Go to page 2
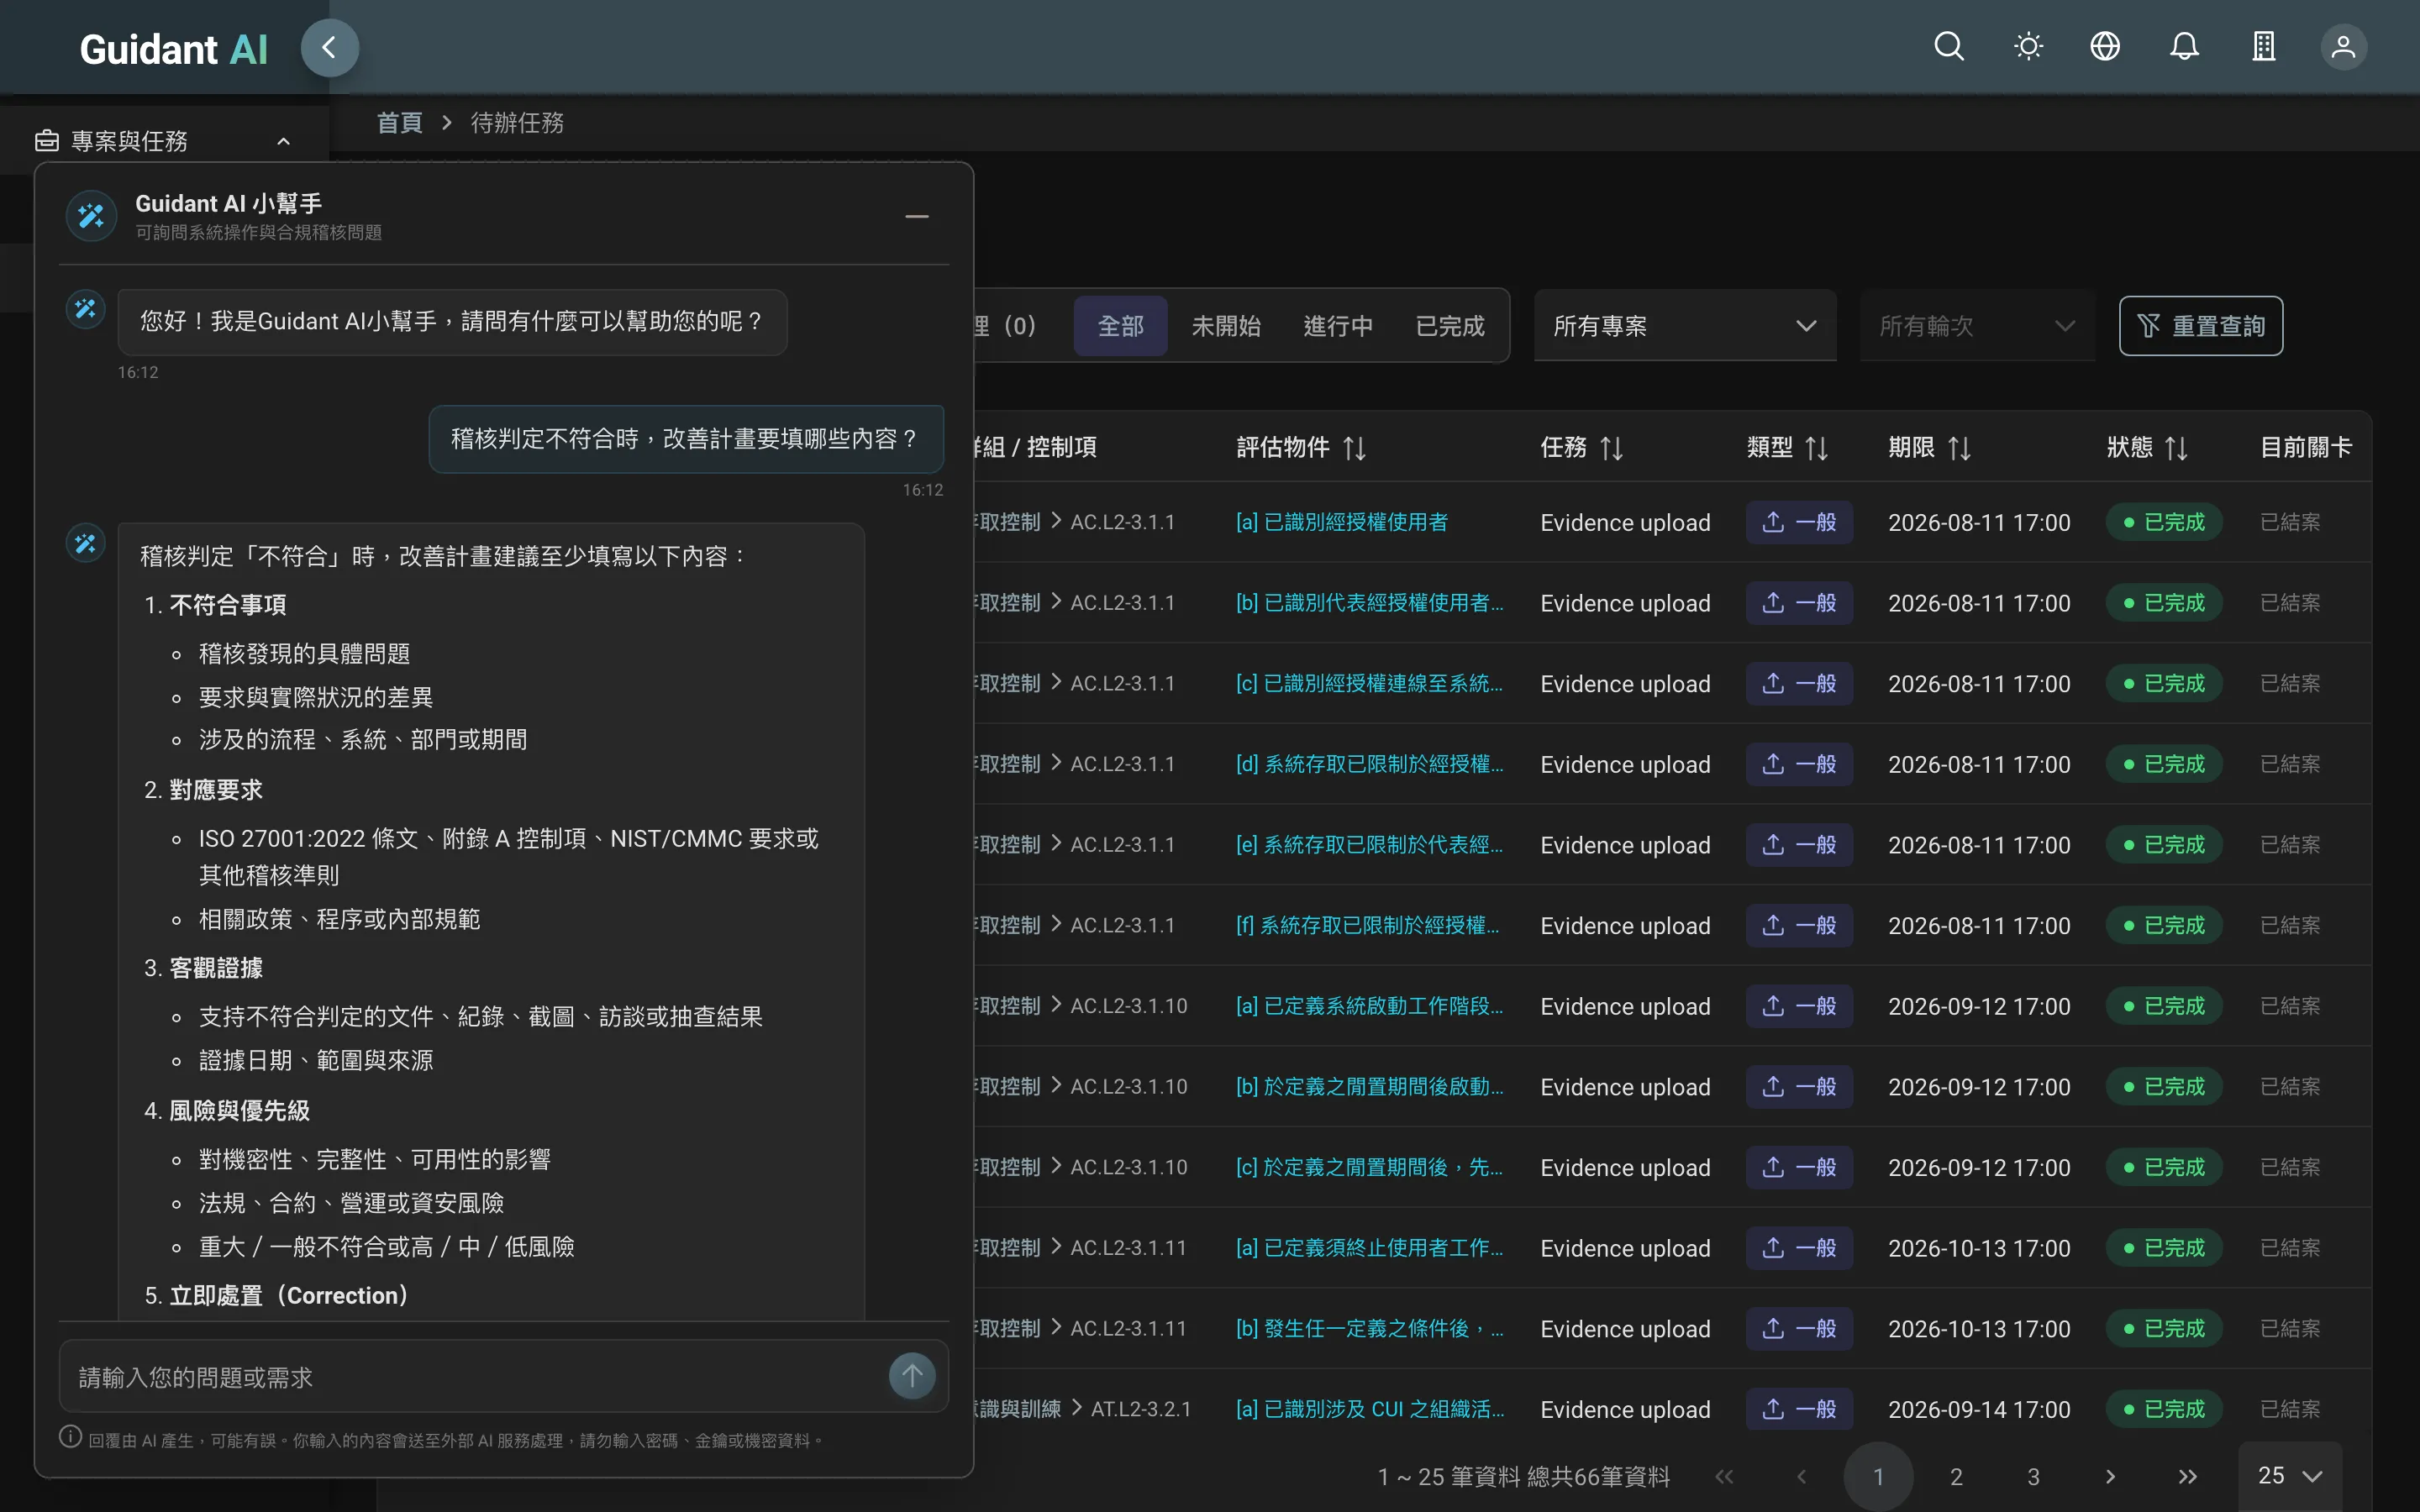Image resolution: width=2420 pixels, height=1512 pixels. click(x=1956, y=1476)
